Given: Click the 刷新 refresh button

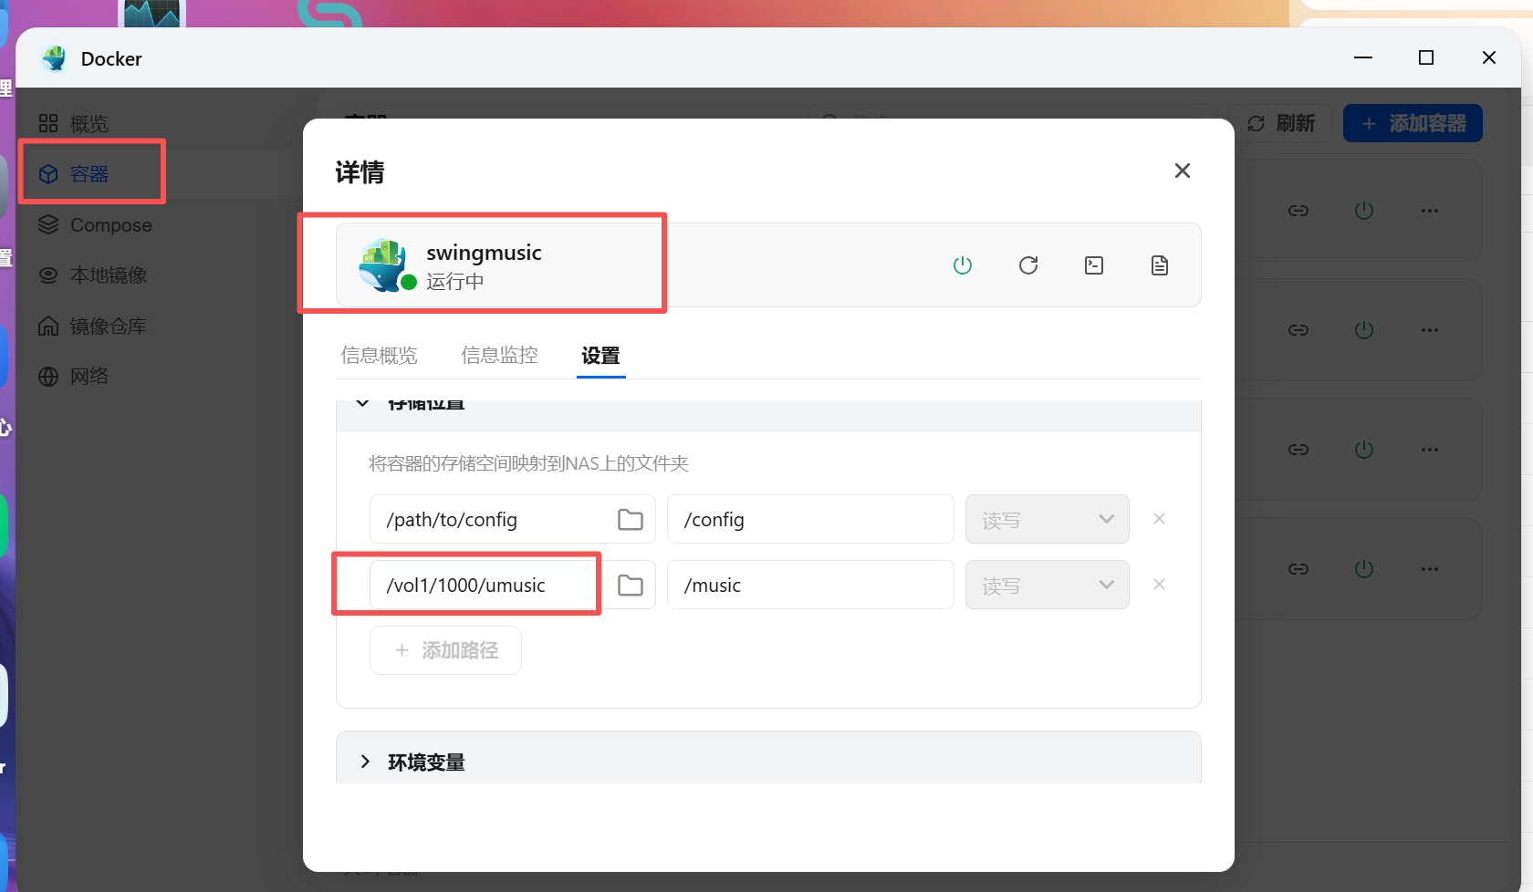Looking at the screenshot, I should point(1281,123).
